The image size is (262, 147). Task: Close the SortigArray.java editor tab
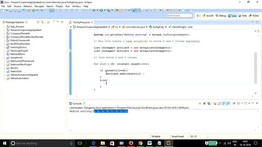pos(92,22)
